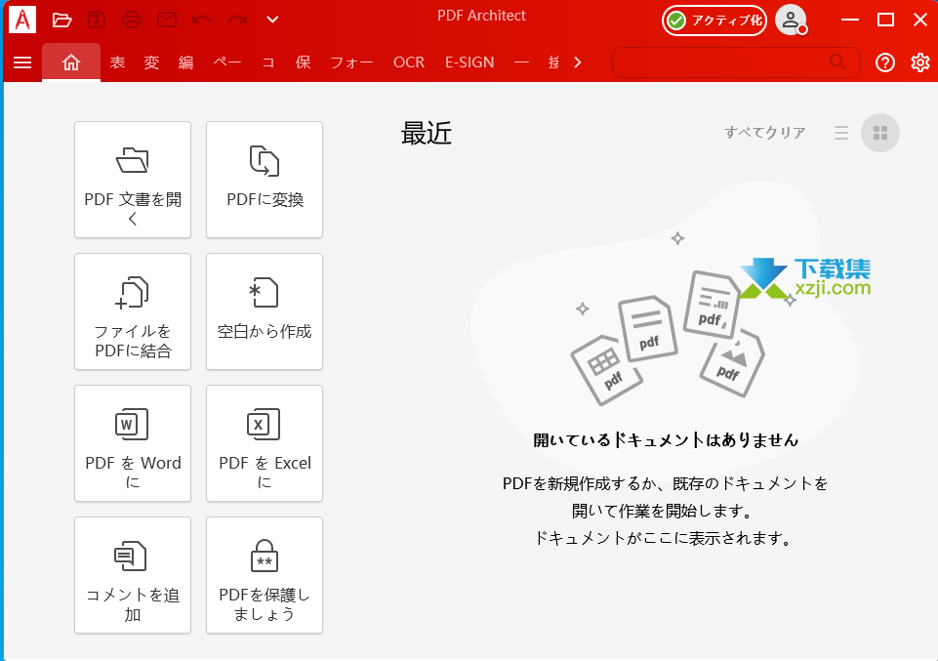
Task: Switch to the OCR tab
Action: [x=409, y=62]
